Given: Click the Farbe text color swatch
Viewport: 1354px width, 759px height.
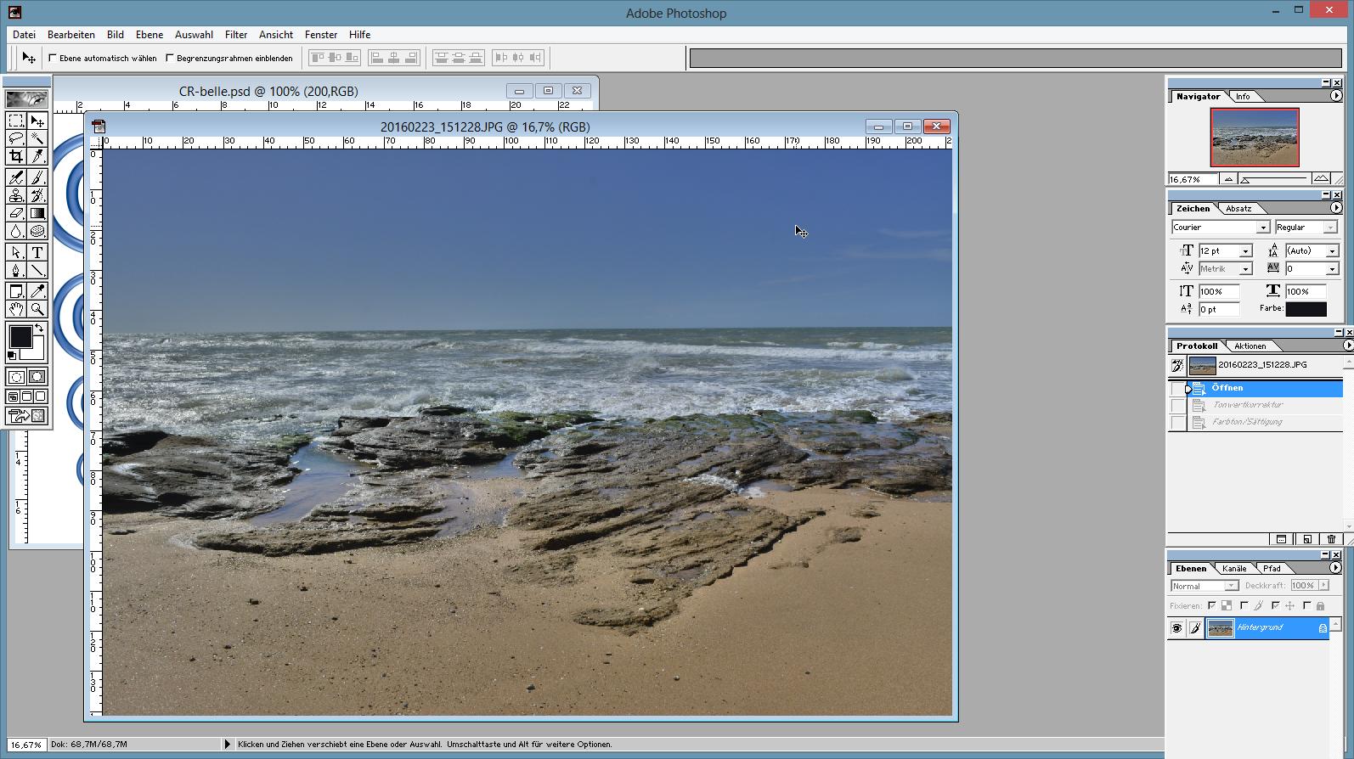Looking at the screenshot, I should 1306,309.
